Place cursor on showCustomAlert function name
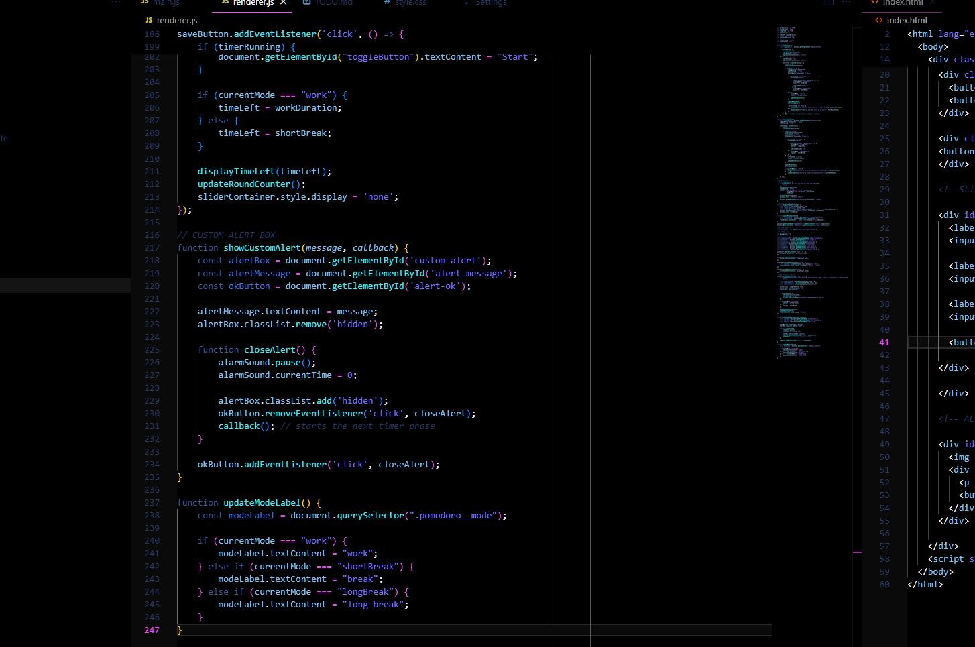Screen dimensions: 975x647 click(x=262, y=248)
